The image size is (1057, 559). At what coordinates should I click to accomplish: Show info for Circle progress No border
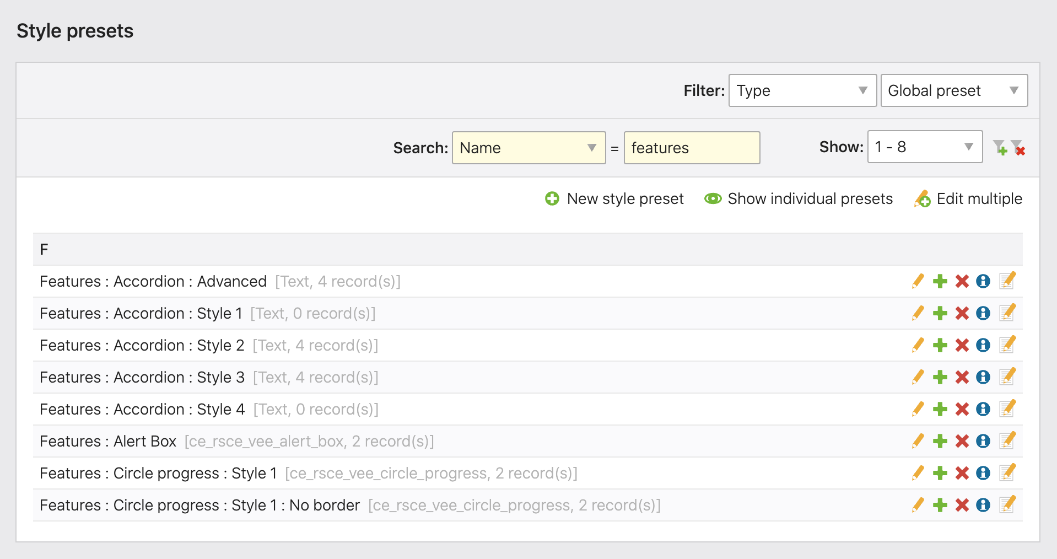[x=983, y=505]
